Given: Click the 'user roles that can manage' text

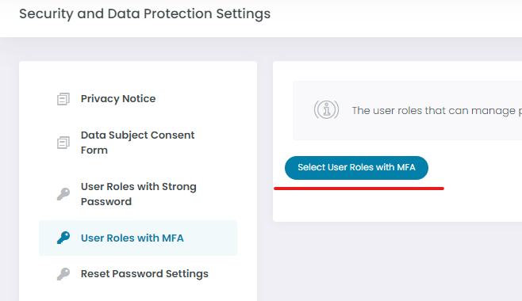Looking at the screenshot, I should click(x=433, y=111).
